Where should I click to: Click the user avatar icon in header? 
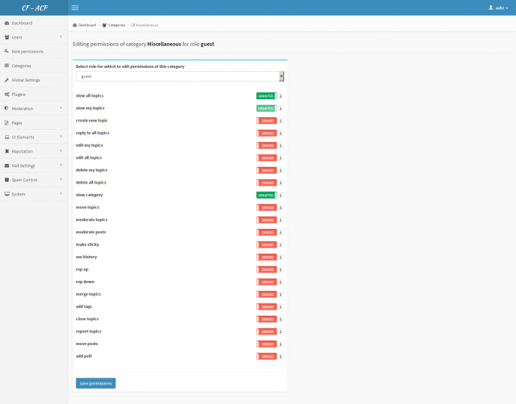490,8
